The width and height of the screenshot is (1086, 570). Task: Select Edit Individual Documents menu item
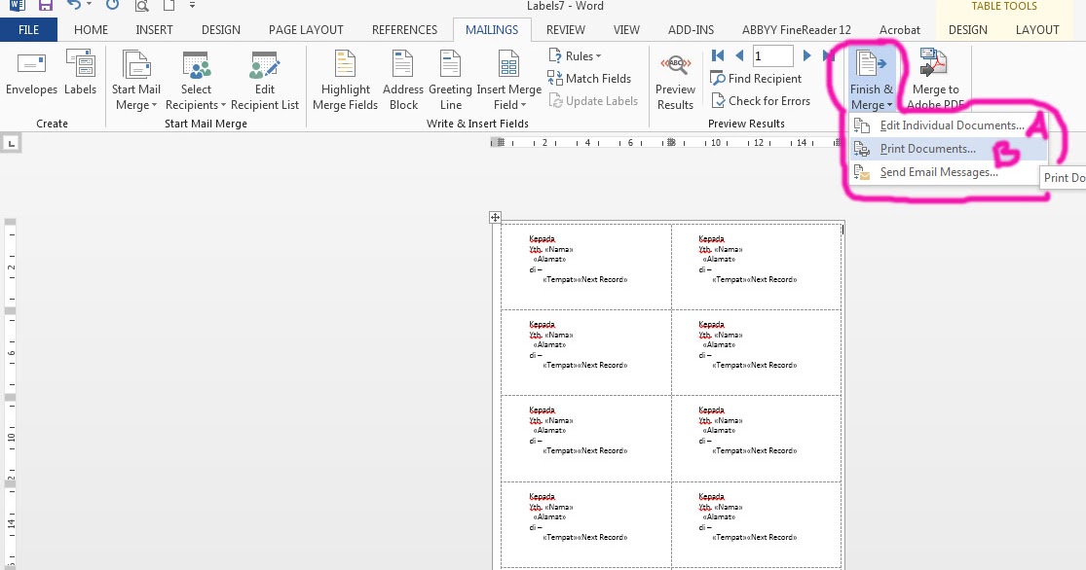coord(948,125)
